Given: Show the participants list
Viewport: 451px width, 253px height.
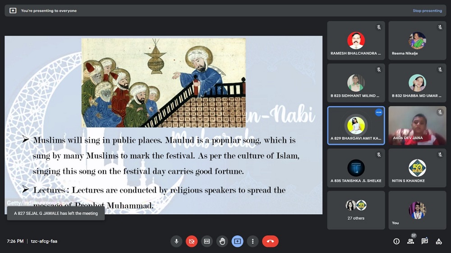Looking at the screenshot, I should tap(410, 241).
